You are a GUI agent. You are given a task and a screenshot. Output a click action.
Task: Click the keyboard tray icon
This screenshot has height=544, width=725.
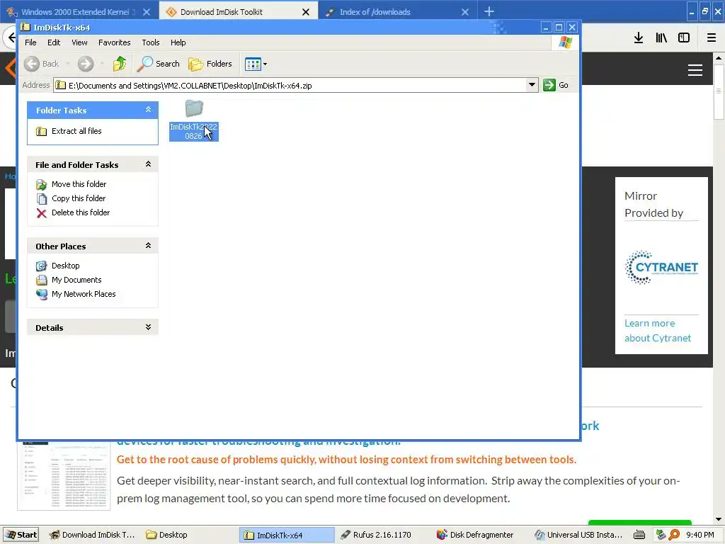point(639,535)
